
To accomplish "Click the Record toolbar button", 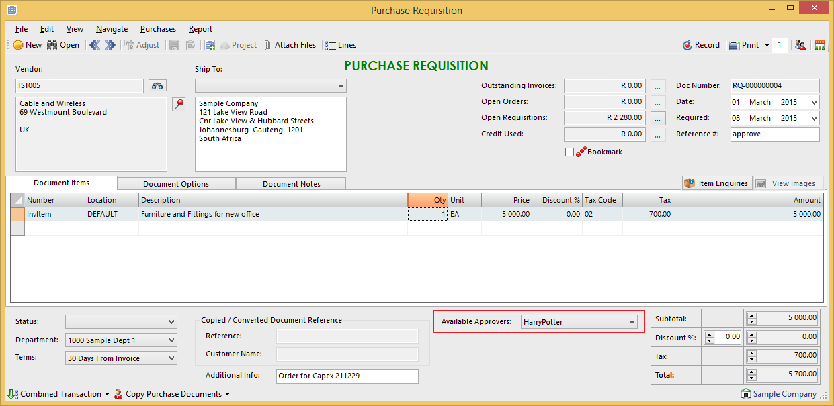I will pyautogui.click(x=701, y=45).
